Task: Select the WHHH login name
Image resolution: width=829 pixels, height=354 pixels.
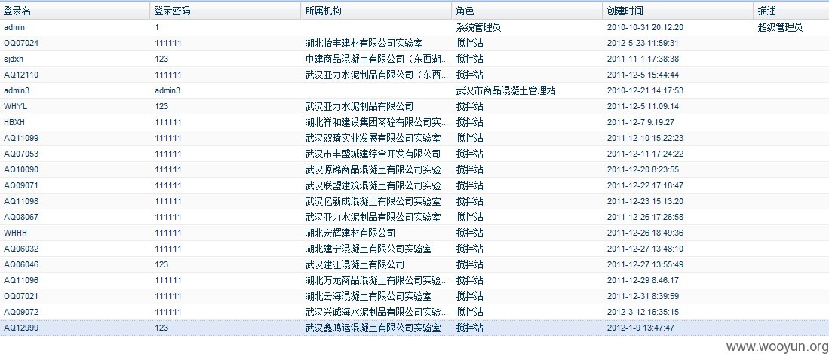Action: click(x=15, y=233)
